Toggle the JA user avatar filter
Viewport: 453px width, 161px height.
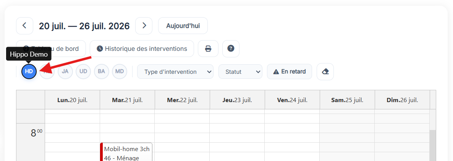coord(65,72)
